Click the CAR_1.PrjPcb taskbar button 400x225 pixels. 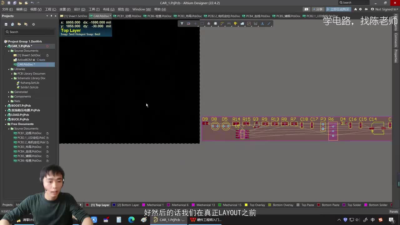(x=169, y=220)
